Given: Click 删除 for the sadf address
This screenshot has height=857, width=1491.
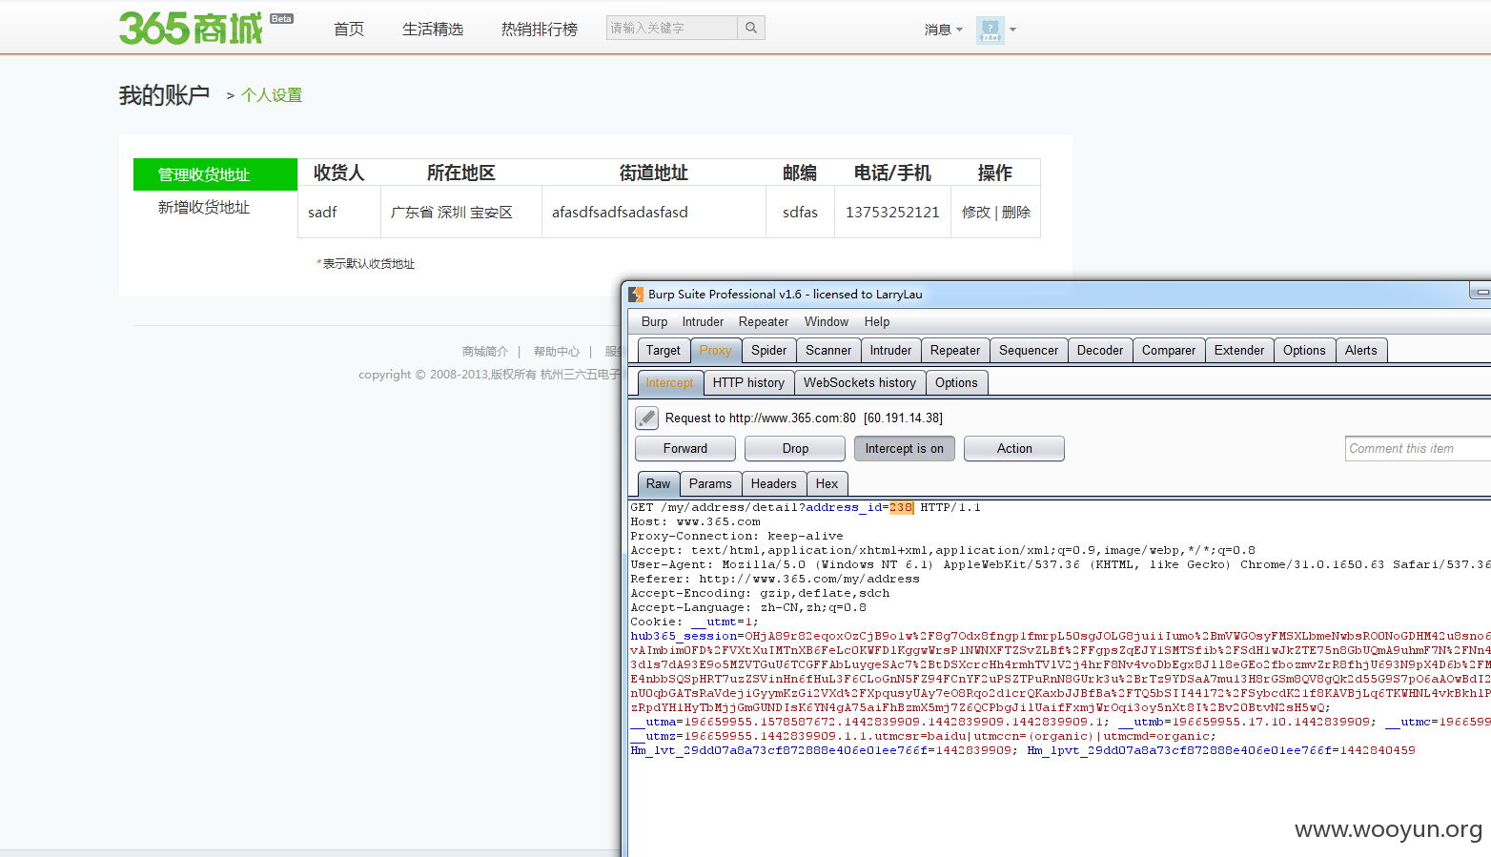Looking at the screenshot, I should pos(1016,212).
